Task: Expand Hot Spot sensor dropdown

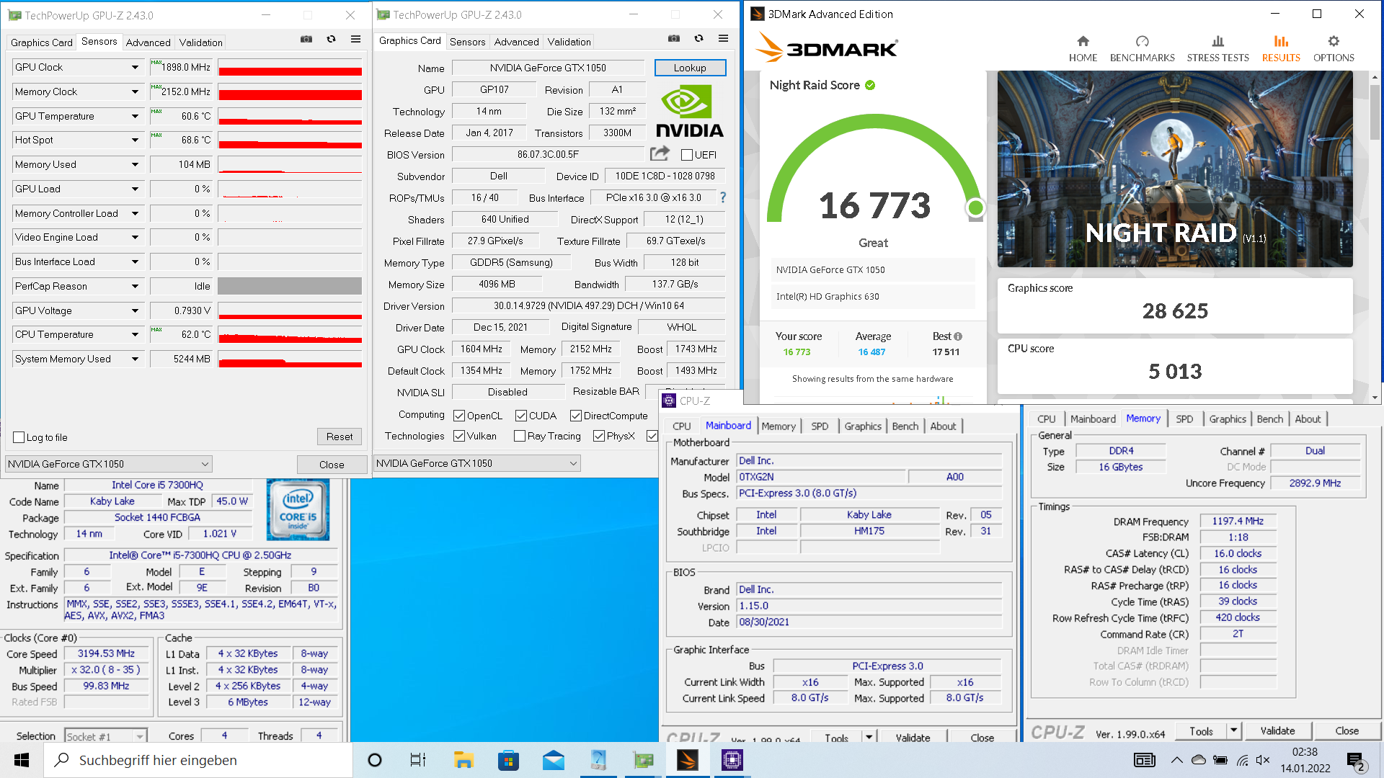Action: point(135,140)
